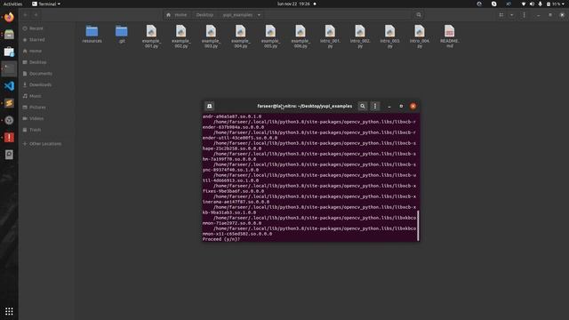Click the Skype tray icon in top bar

(x=493, y=4)
